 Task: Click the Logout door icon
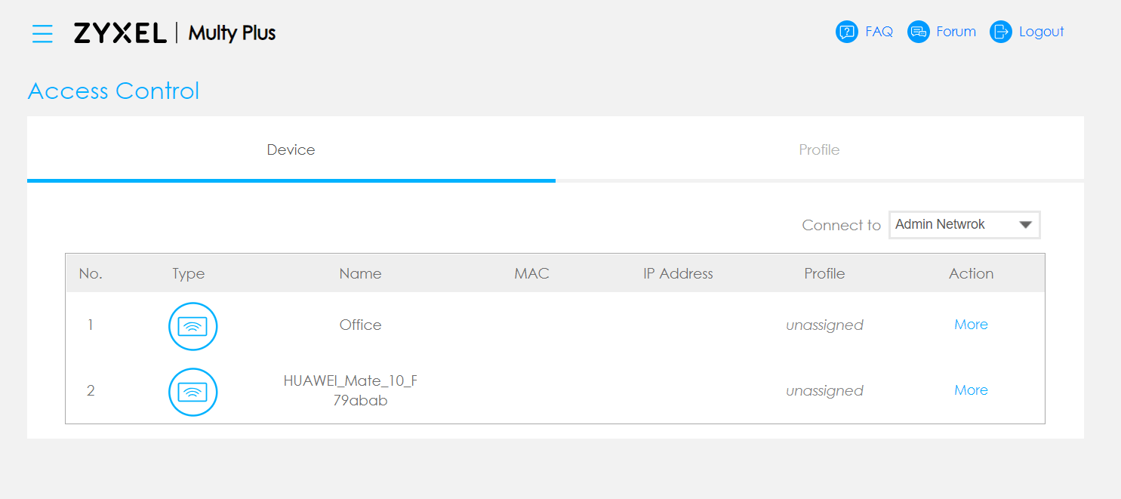(1001, 32)
